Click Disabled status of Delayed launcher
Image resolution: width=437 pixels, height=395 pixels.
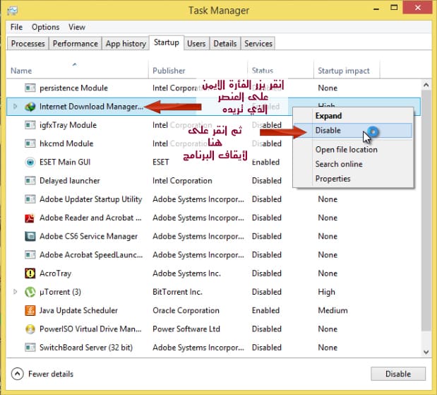(267, 181)
